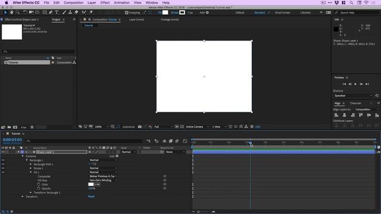This screenshot has width=381, height=214.
Task: Collapse the Rectangle 1 group
Action: coord(27,160)
